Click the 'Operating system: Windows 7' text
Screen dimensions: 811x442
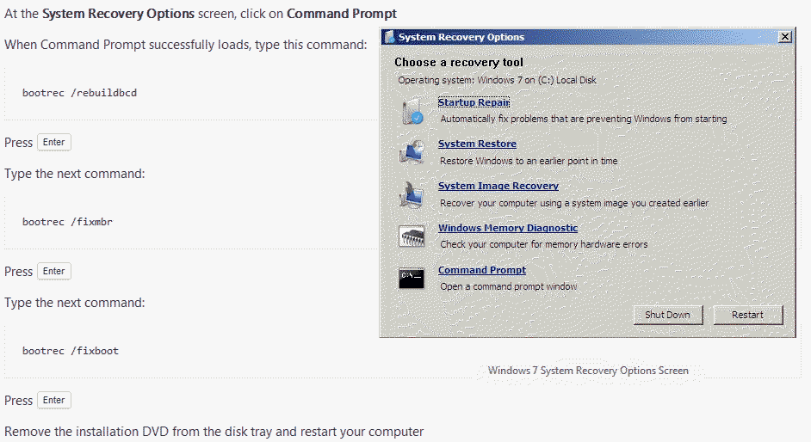point(497,80)
